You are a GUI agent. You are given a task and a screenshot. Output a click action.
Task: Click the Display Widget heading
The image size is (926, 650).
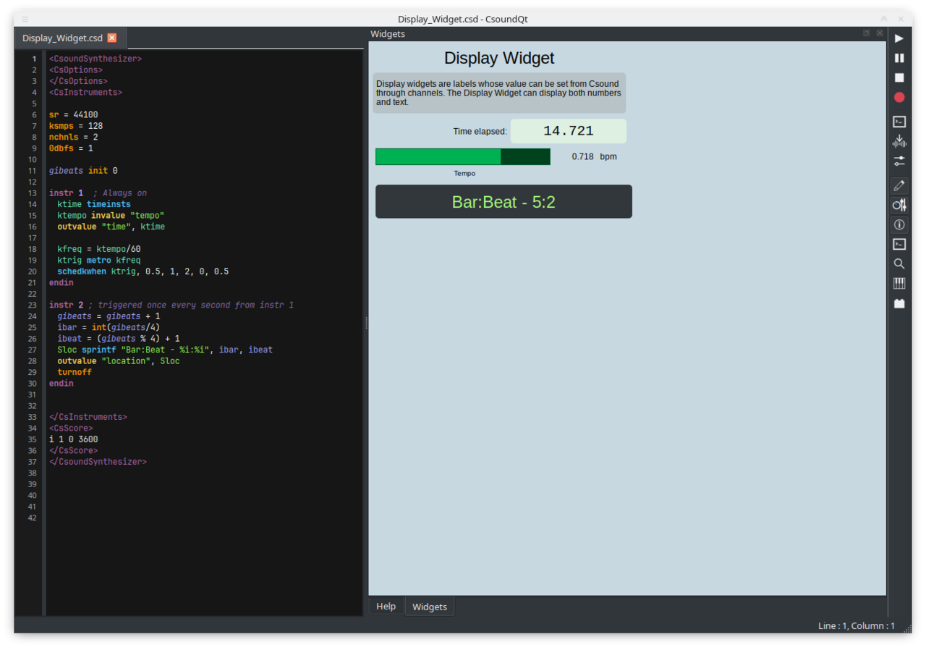[499, 59]
